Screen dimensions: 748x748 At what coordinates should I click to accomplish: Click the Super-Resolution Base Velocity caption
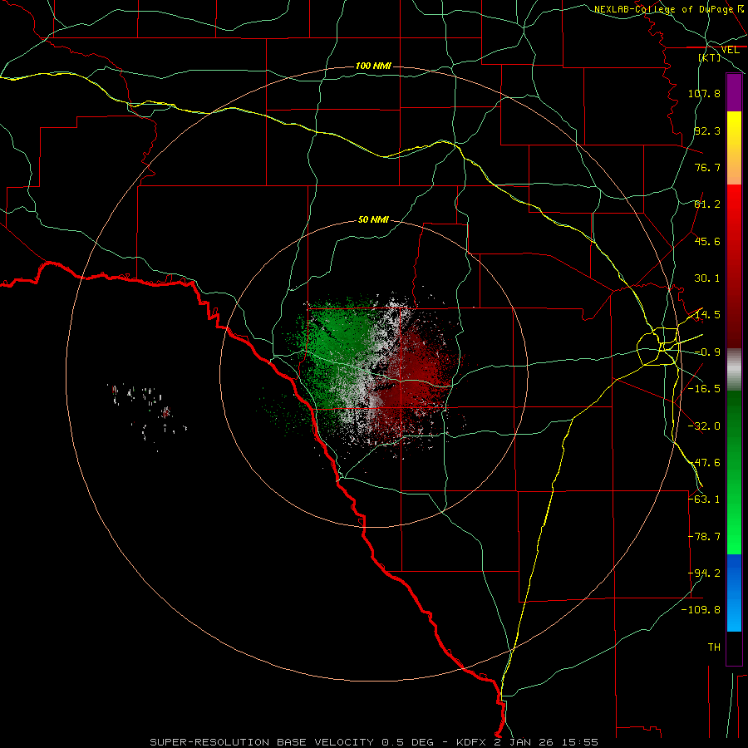click(374, 742)
